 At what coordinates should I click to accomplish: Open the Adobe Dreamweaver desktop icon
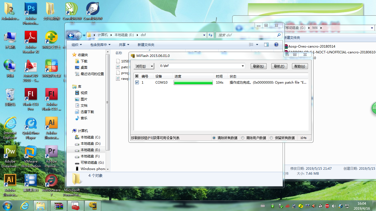[10, 157]
